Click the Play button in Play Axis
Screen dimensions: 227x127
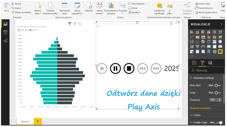(102, 68)
